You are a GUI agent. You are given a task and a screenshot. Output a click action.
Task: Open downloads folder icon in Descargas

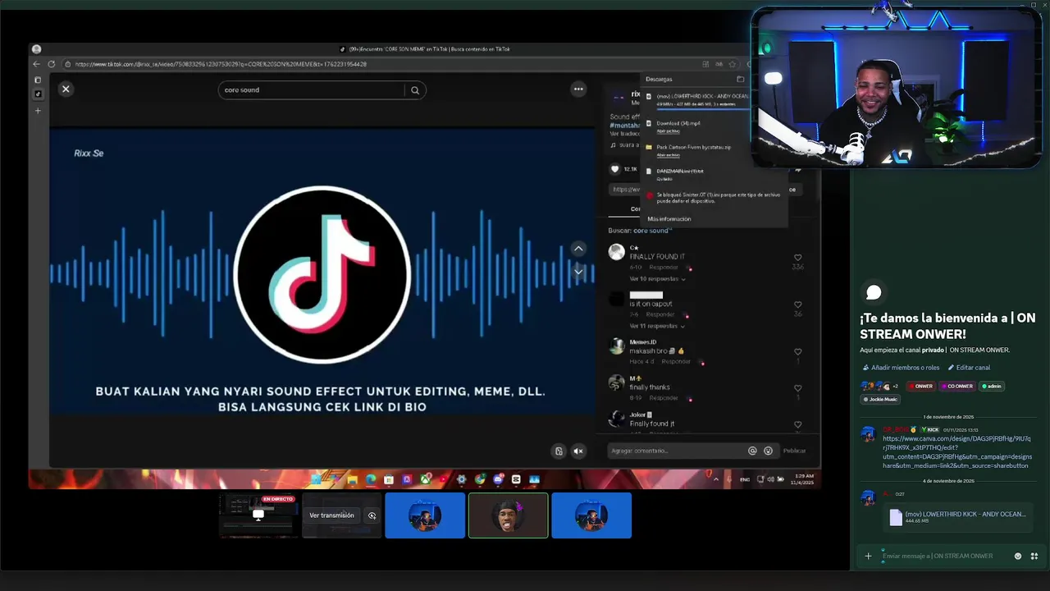pos(740,80)
